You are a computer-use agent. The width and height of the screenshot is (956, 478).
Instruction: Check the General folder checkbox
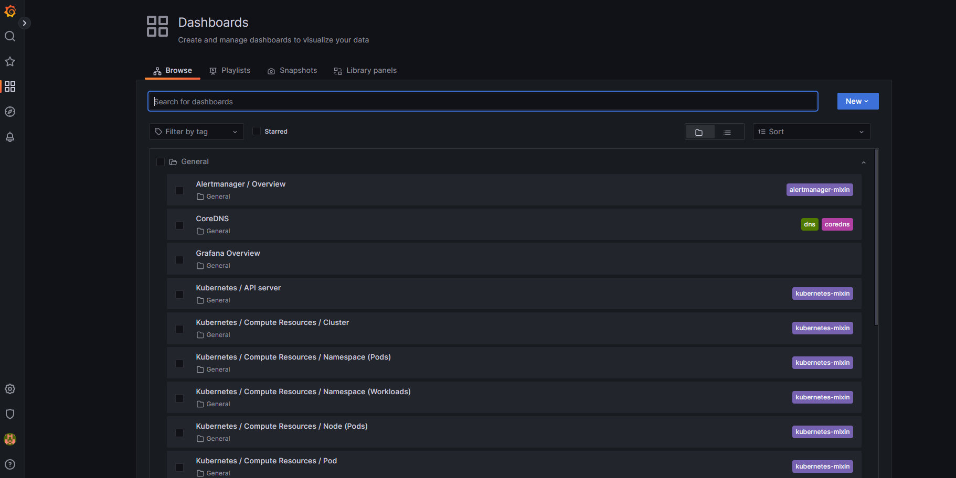[161, 162]
